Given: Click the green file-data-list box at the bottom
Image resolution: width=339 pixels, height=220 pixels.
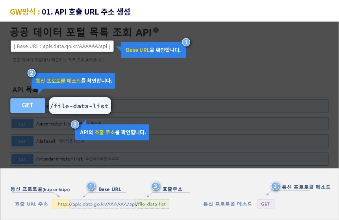Looking at the screenshot, I should (x=153, y=204).
